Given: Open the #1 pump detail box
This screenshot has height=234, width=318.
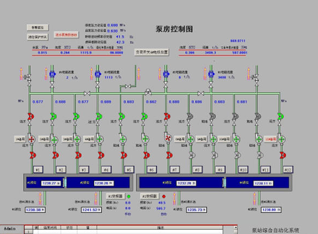Looking at the screenshot, I should pos(38,170).
